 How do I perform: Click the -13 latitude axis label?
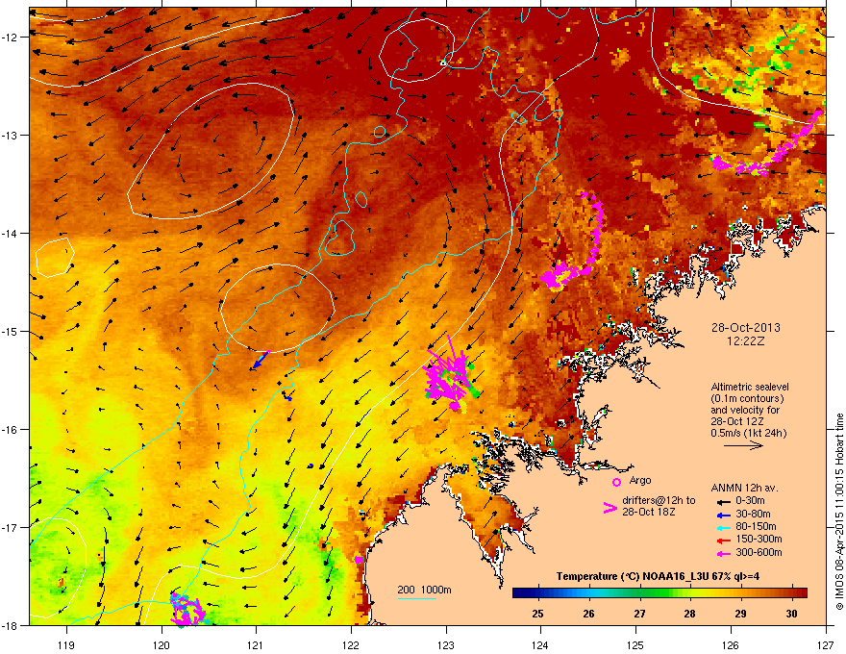click(10, 135)
